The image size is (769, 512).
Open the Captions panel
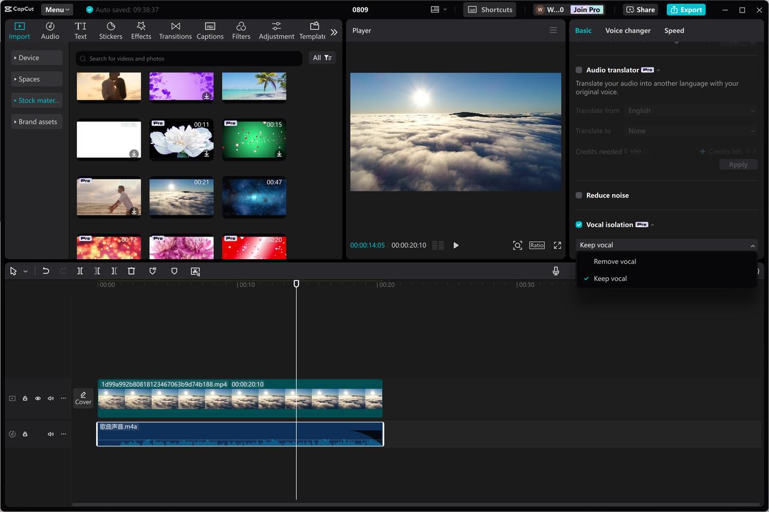click(210, 30)
